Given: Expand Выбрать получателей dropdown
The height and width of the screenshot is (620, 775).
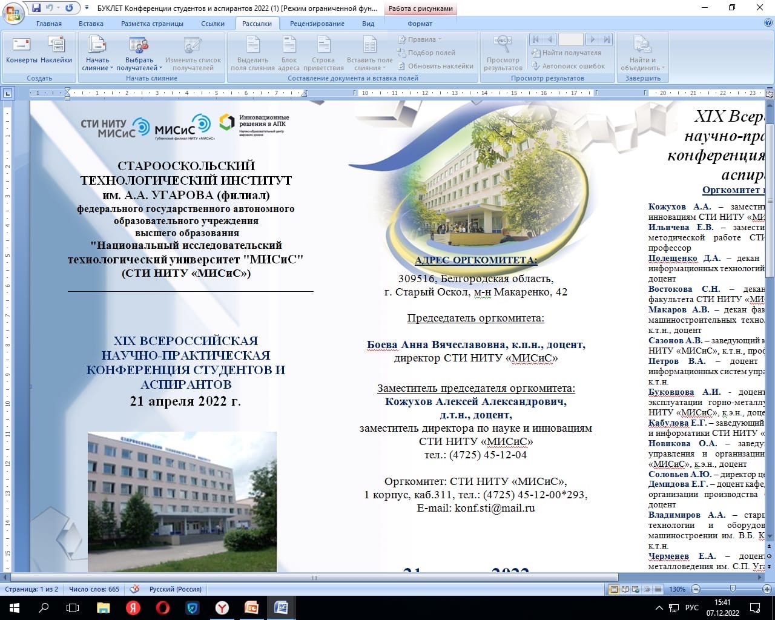Looking at the screenshot, I should click(139, 53).
